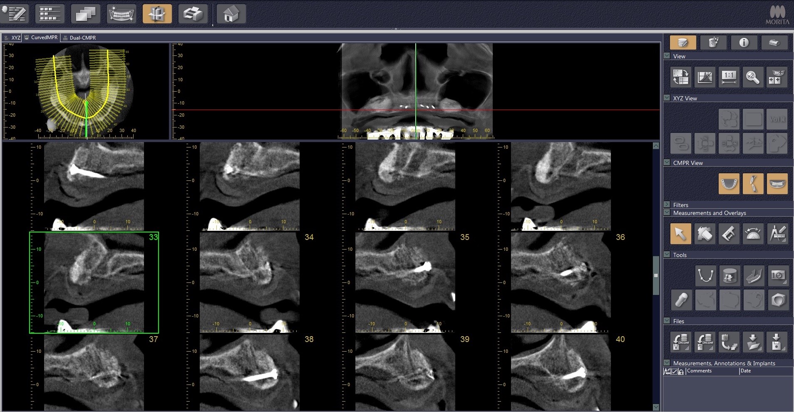
Task: Choose the eraser tool for overlays
Action: click(x=705, y=234)
